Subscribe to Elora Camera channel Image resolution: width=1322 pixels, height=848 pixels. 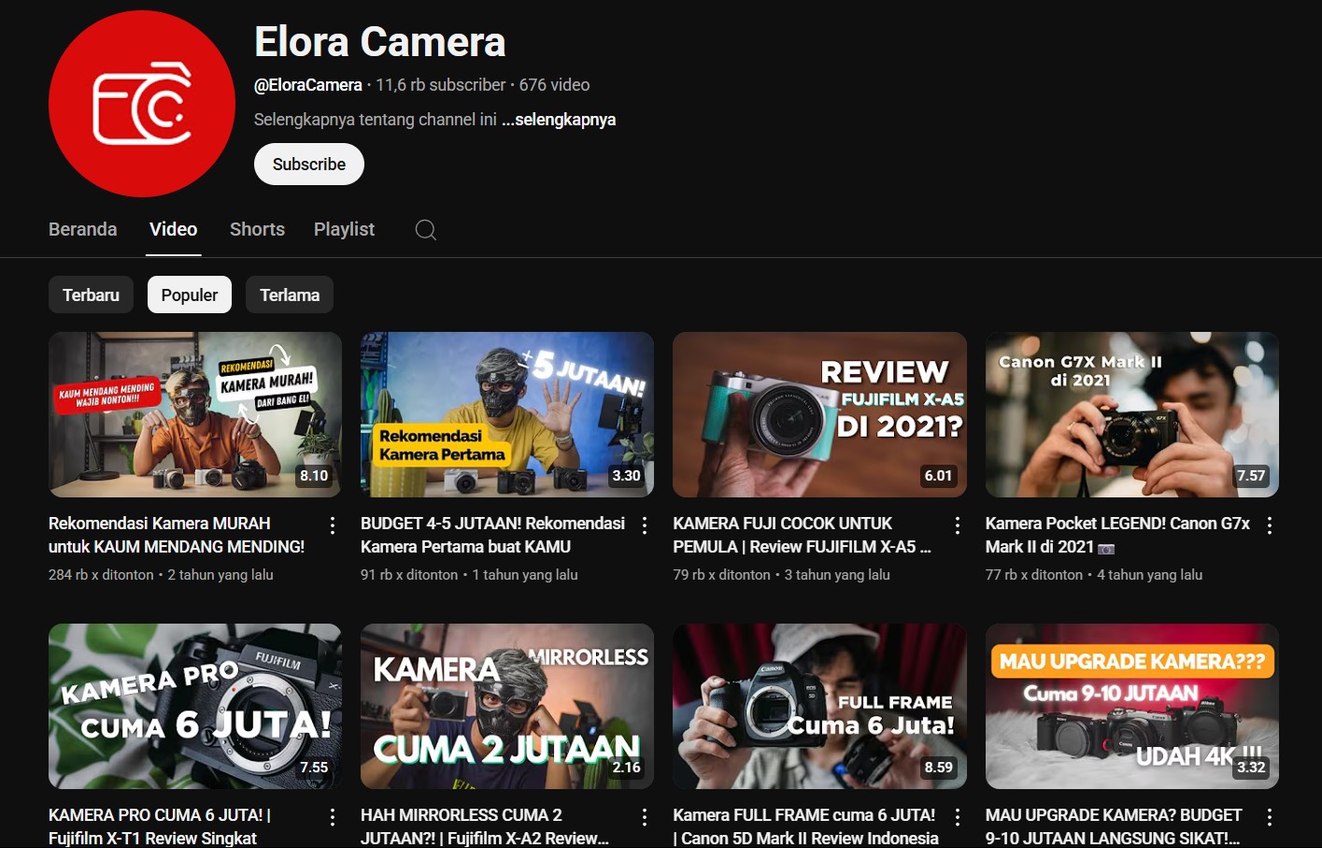pos(309,164)
